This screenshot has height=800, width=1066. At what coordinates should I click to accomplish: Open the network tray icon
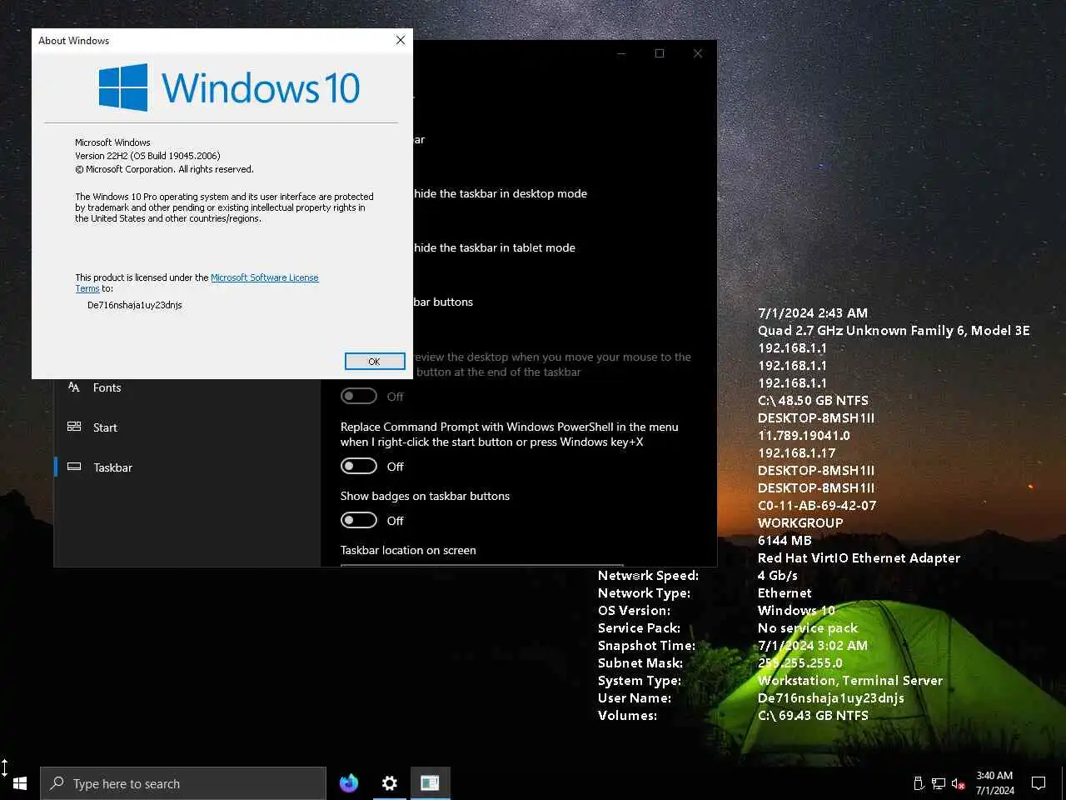[x=939, y=783]
